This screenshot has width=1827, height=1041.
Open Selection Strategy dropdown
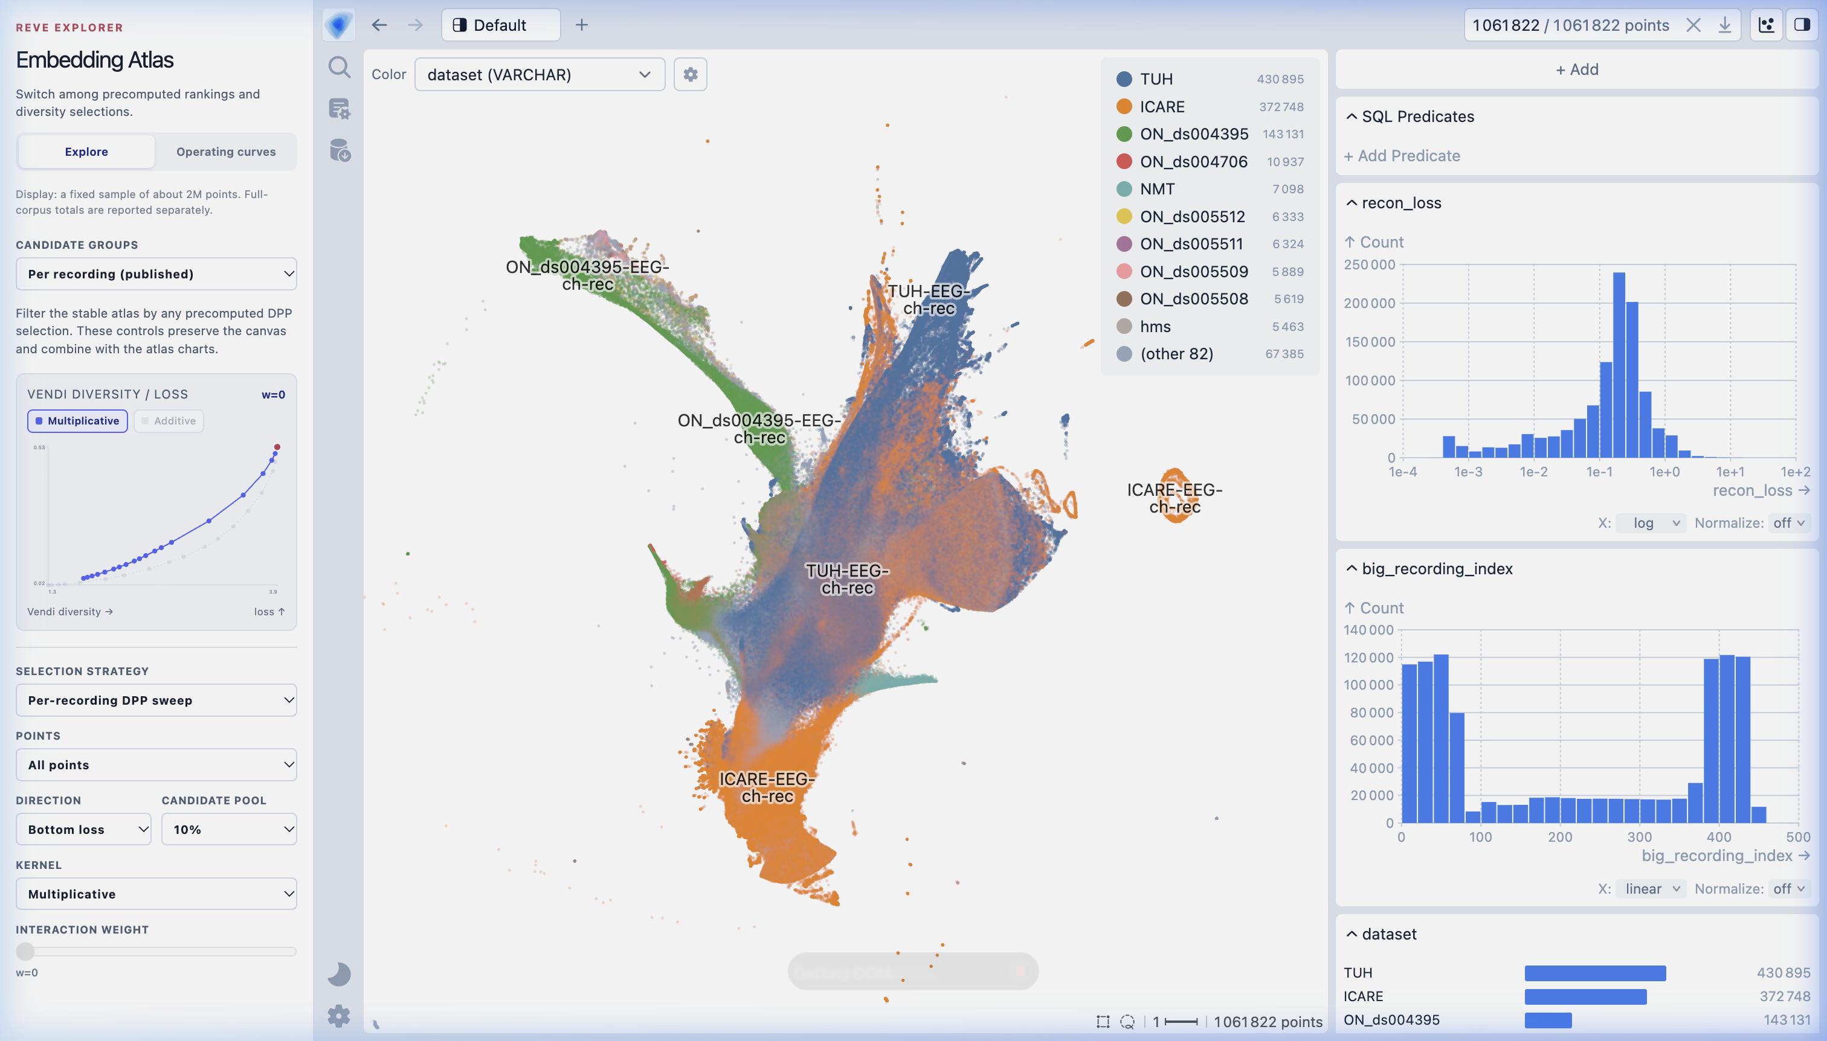(156, 700)
